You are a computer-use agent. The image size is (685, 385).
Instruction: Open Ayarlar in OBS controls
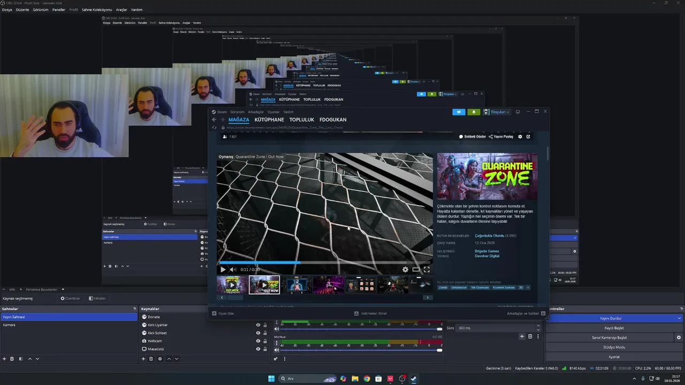pos(614,357)
